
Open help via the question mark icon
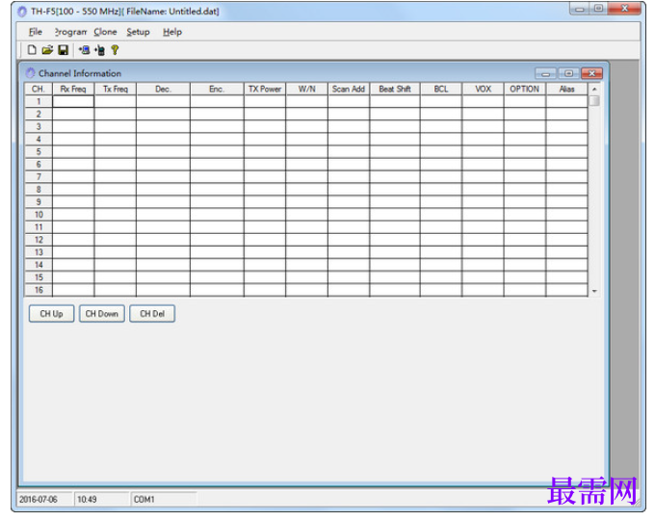(115, 50)
